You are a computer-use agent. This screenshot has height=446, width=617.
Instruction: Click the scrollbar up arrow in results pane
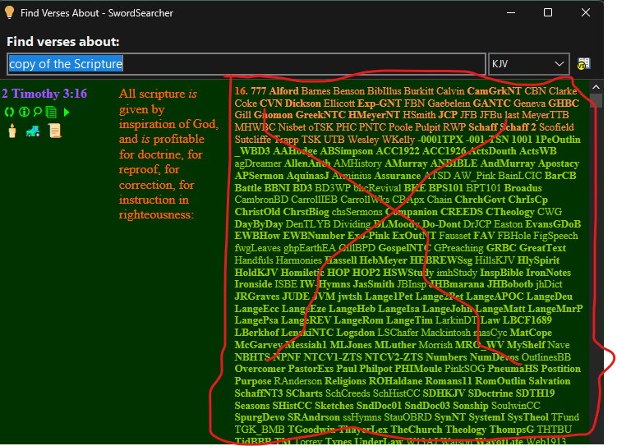point(596,87)
